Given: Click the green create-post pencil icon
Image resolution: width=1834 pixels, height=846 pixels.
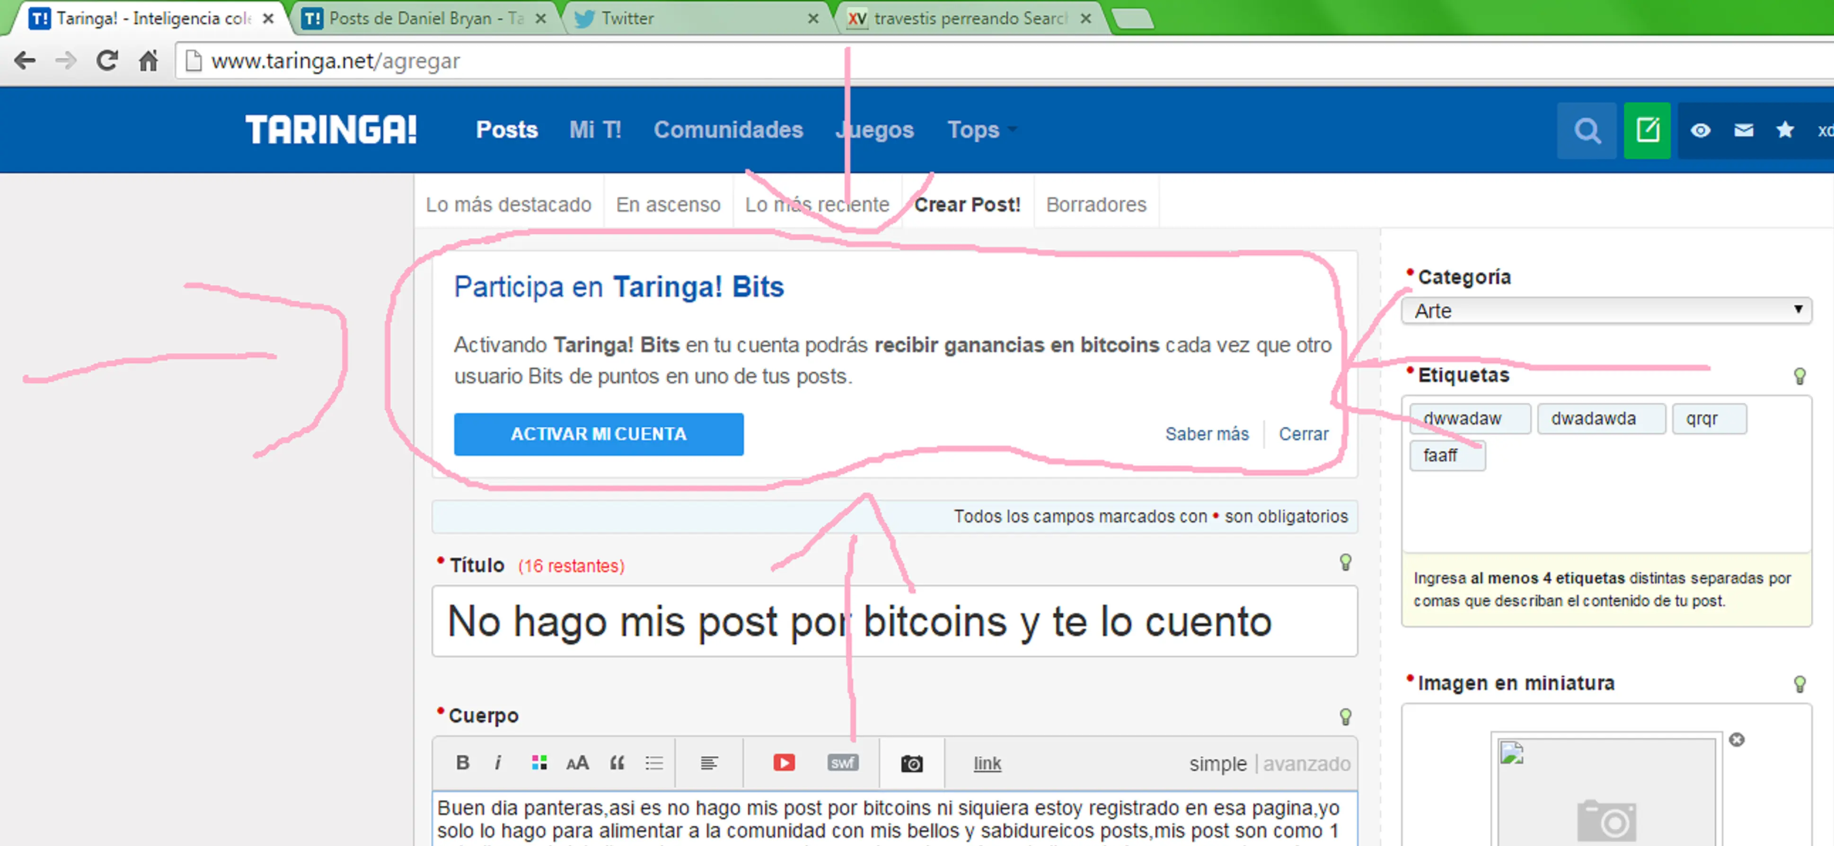Looking at the screenshot, I should [1648, 130].
